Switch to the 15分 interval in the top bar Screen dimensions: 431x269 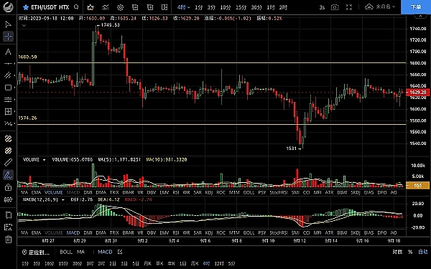pyautogui.click(x=241, y=7)
